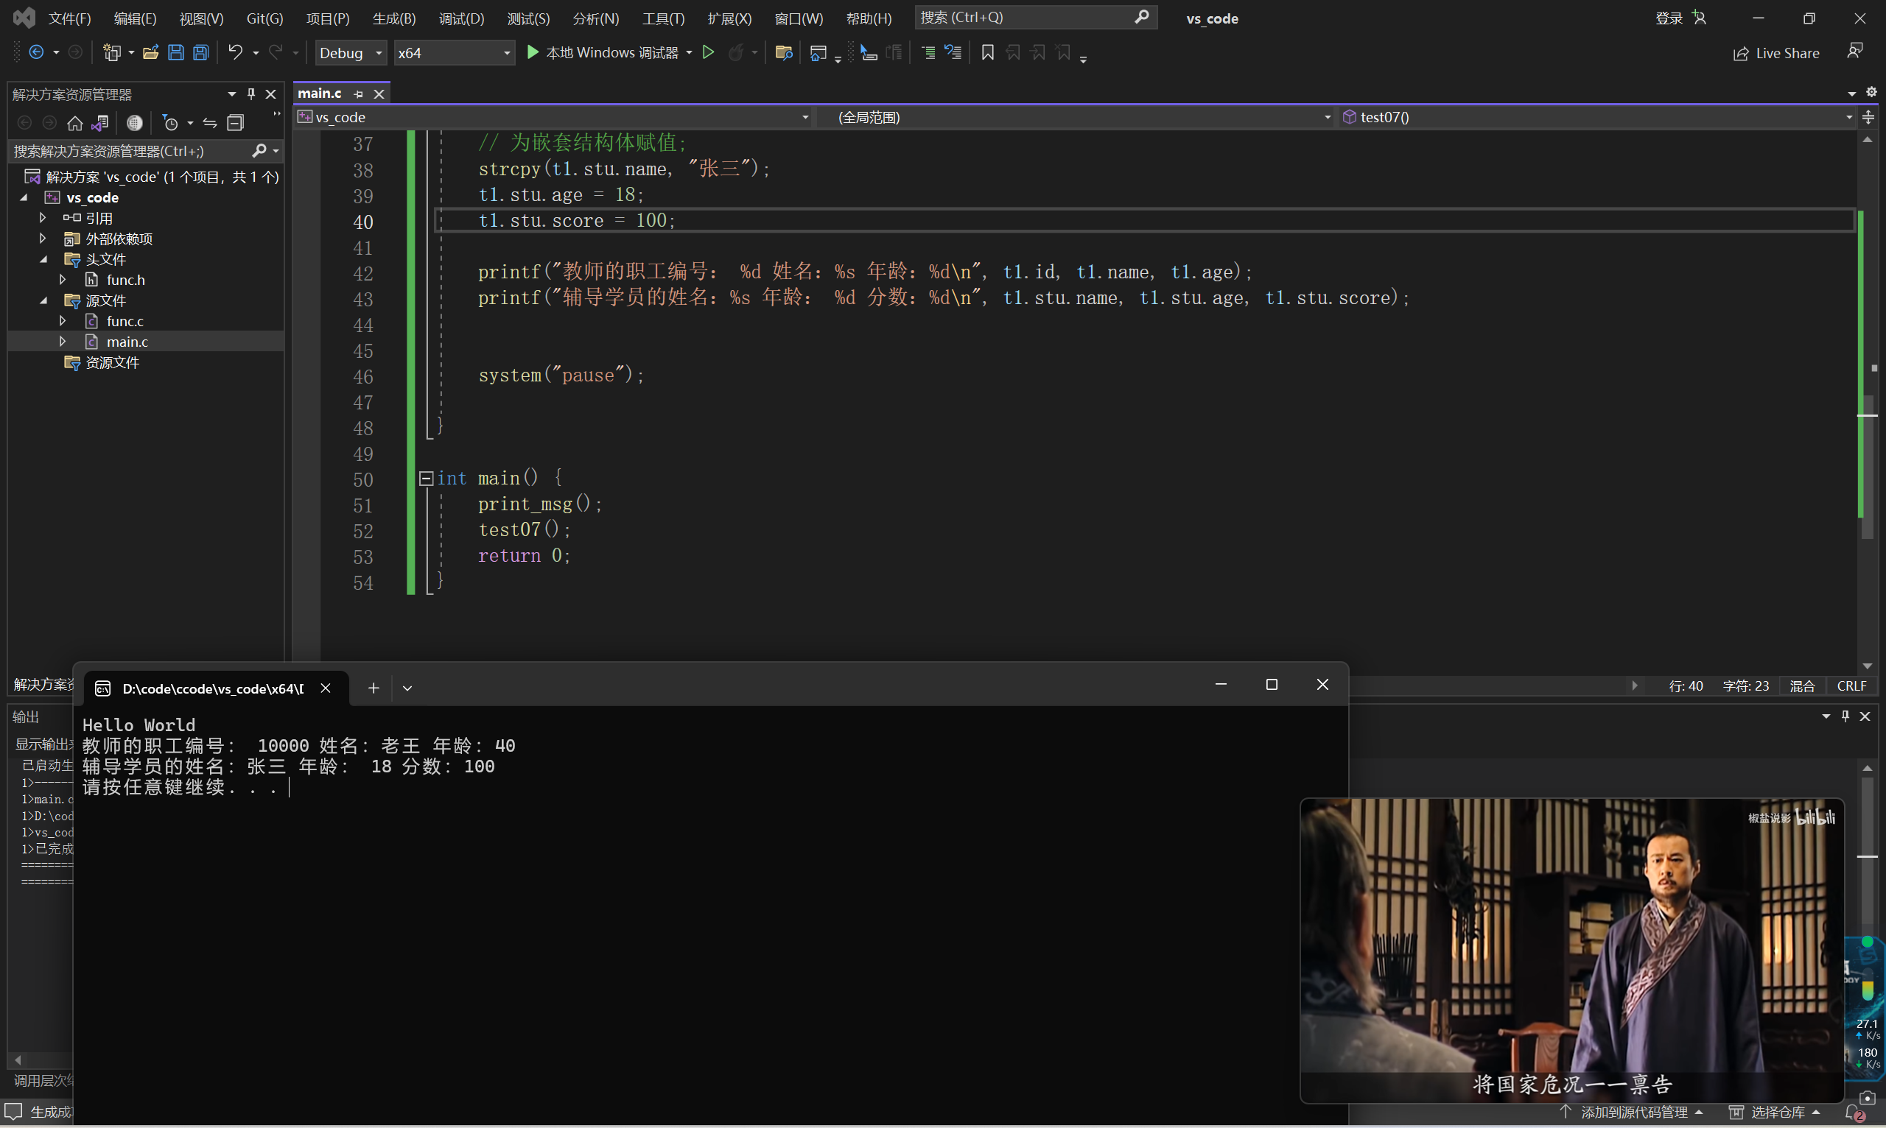Click the new project icon in toolbar
The width and height of the screenshot is (1886, 1128).
(x=112, y=52)
